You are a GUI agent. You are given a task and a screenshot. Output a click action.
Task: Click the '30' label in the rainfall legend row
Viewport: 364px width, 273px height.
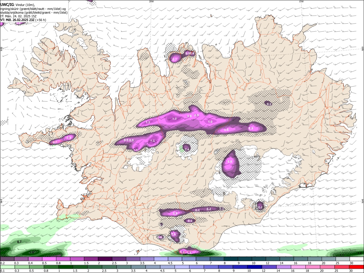351,271
